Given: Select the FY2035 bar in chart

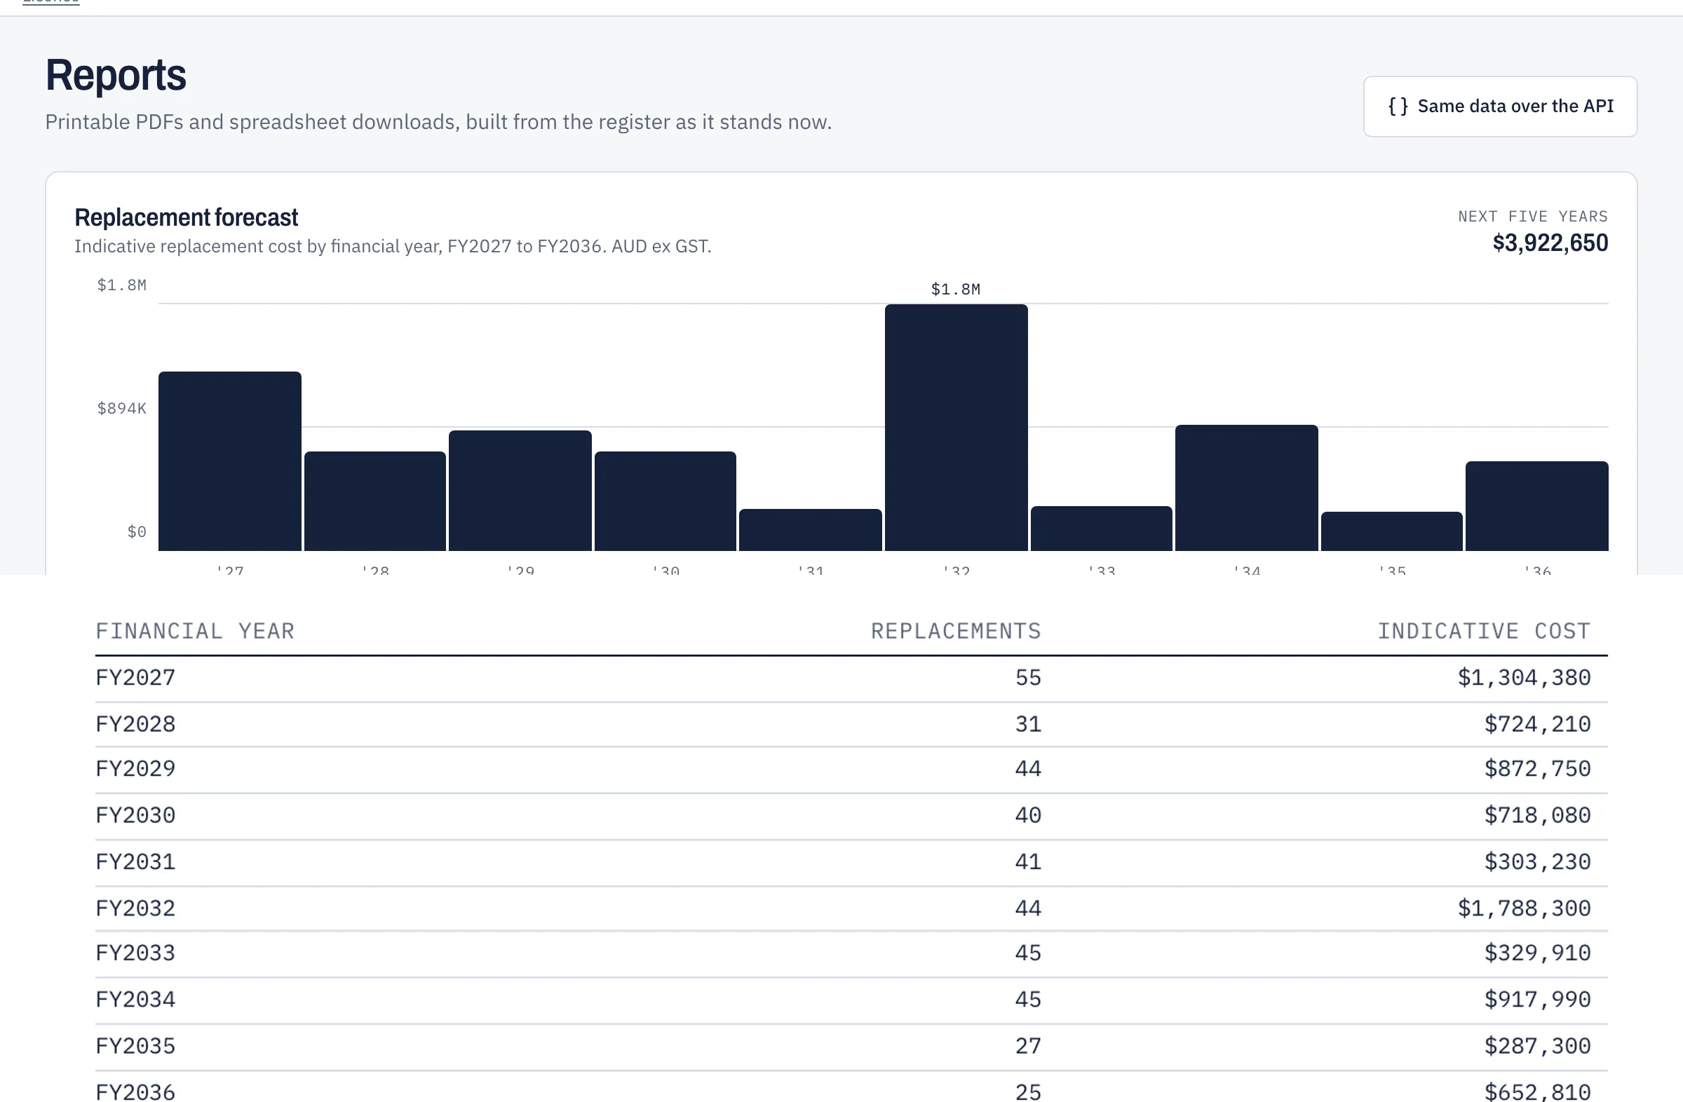Looking at the screenshot, I should 1392,531.
